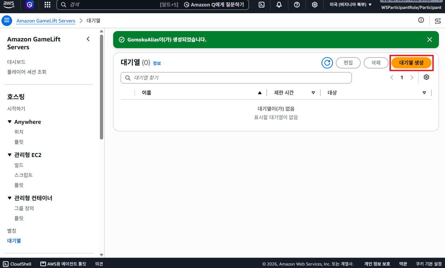The width and height of the screenshot is (445, 268).
Task: Open the WSParticipantRole account menu
Action: pos(411,7)
